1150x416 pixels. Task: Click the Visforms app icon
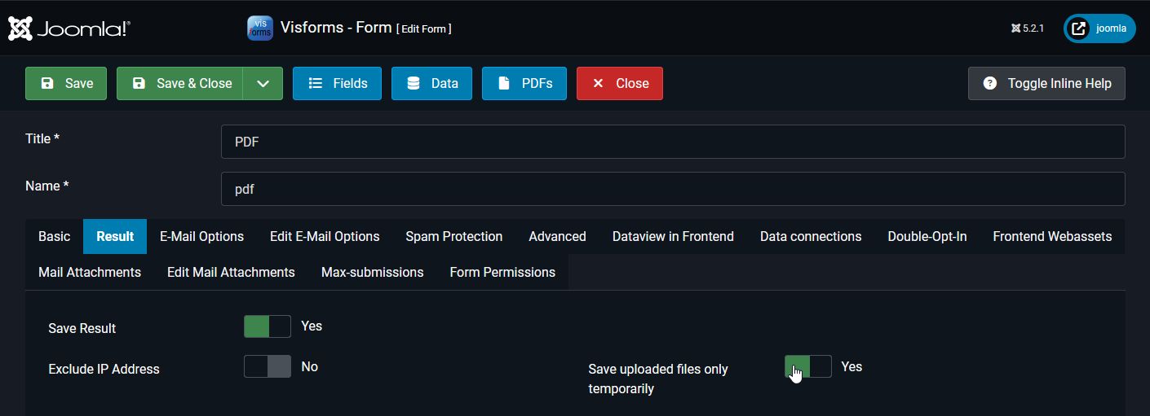click(260, 28)
